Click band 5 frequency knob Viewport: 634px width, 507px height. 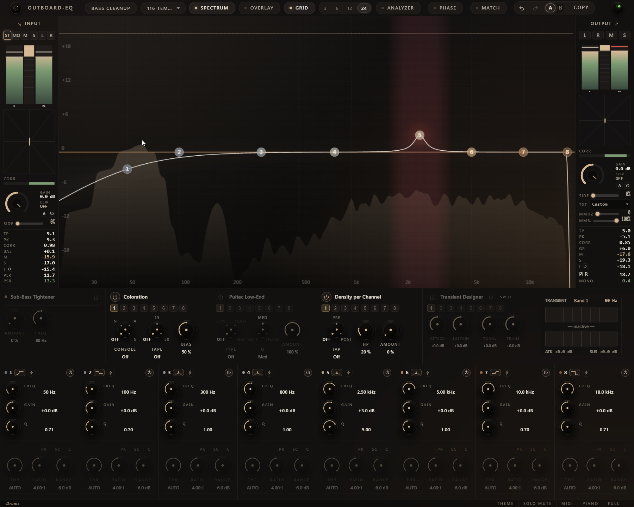330,389
